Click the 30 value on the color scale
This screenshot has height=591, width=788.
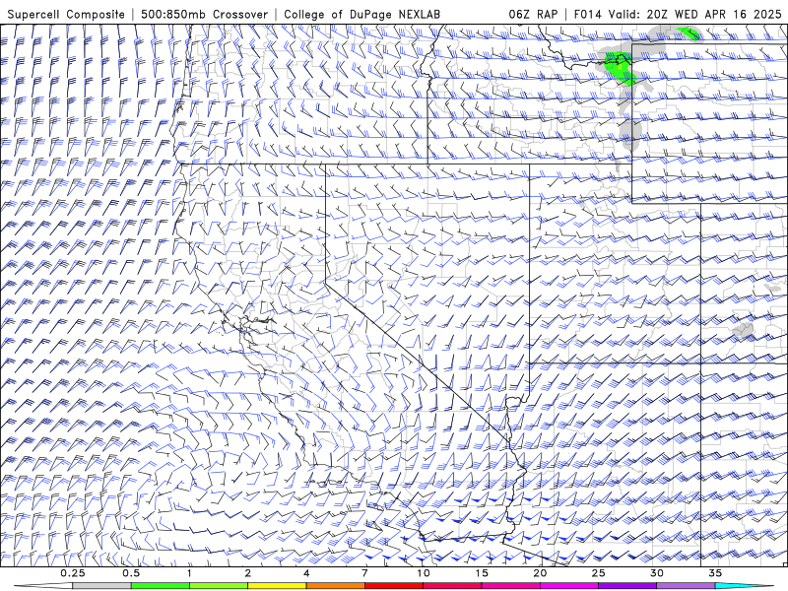pyautogui.click(x=657, y=573)
